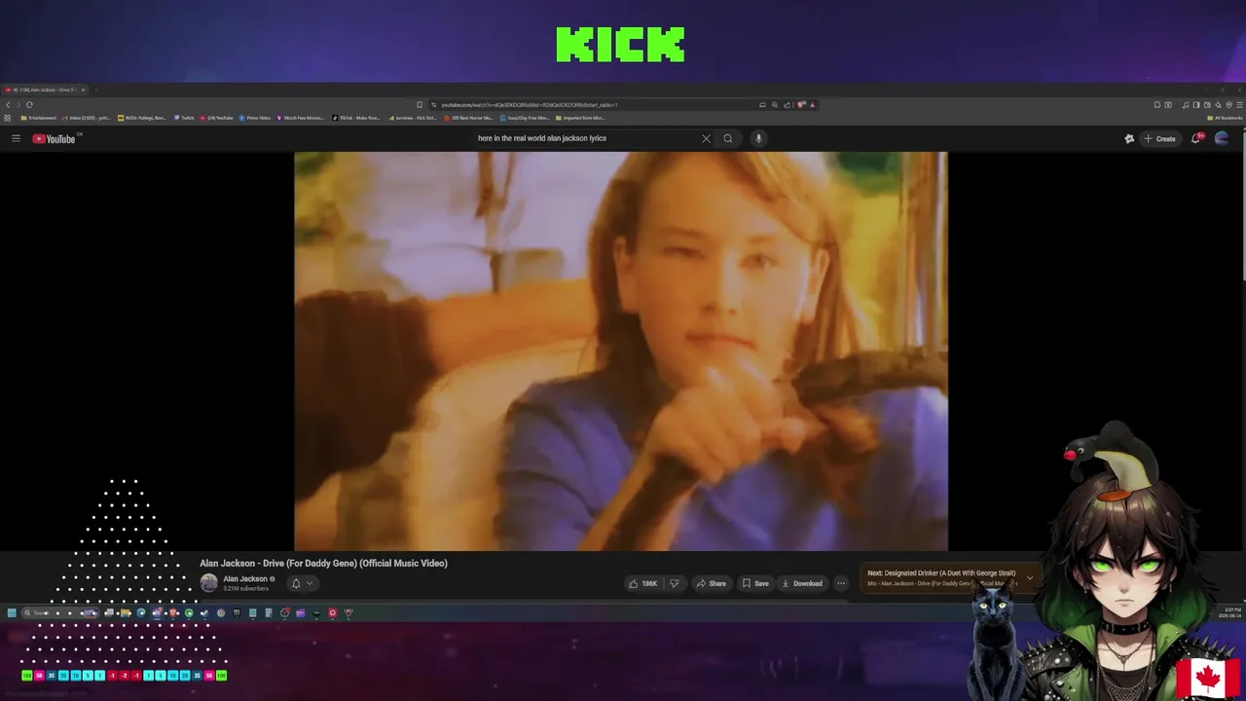The image size is (1246, 701).
Task: Download the Alan Jackson video
Action: click(x=802, y=583)
